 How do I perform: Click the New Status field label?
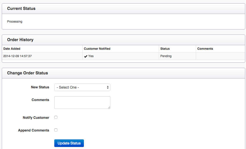pyautogui.click(x=40, y=87)
